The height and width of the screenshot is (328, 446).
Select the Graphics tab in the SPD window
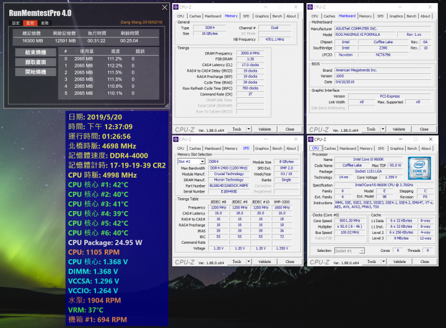[x=262, y=149]
